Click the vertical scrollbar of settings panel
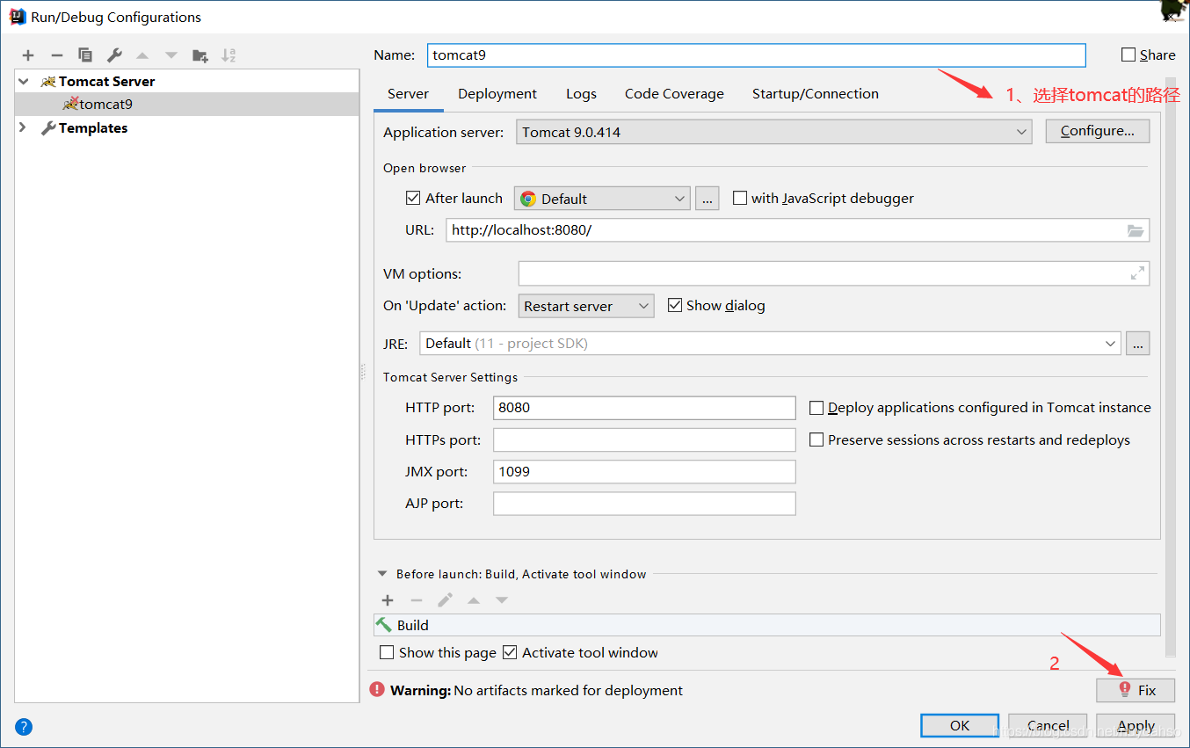 coord(1170,367)
